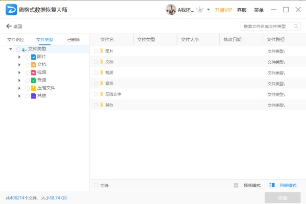Image resolution: width=306 pixels, height=204 pixels.
Task: Click the 压缩文件 icon in tree
Action: click(x=34, y=88)
